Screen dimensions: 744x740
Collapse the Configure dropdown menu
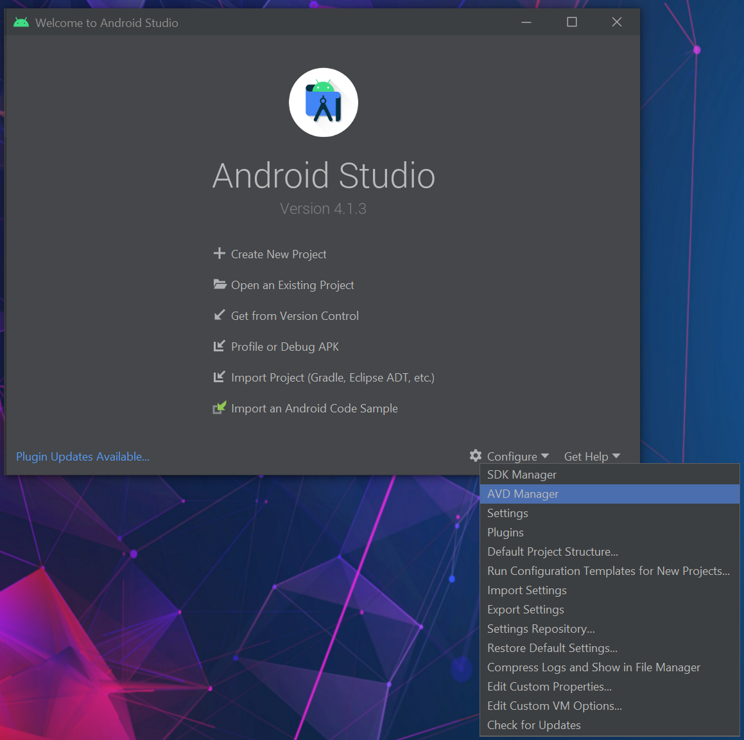click(517, 456)
